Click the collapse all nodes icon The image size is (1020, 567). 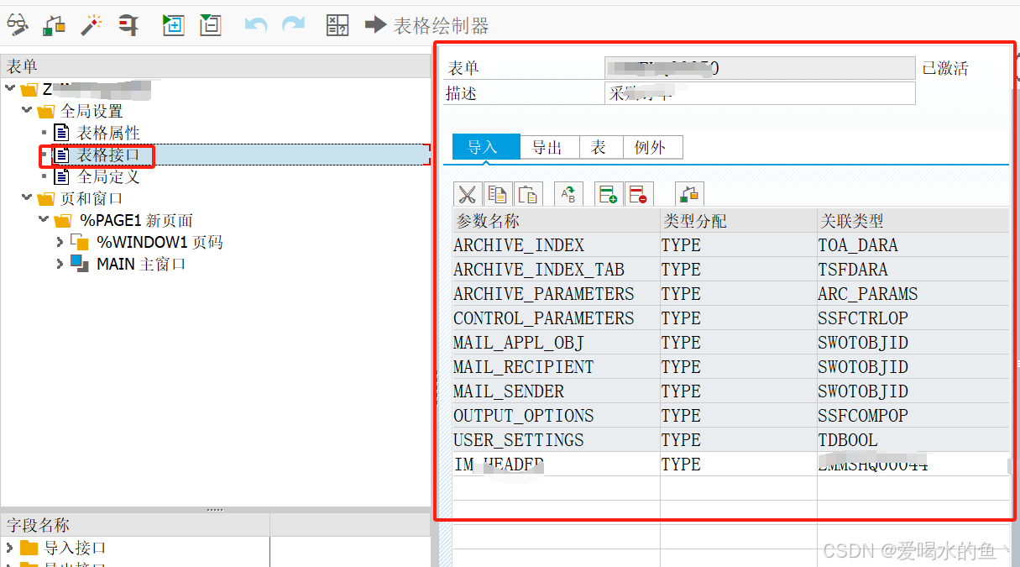click(x=210, y=24)
